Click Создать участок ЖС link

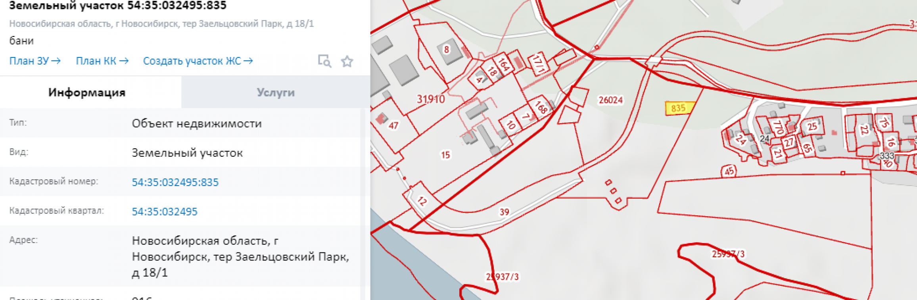[198, 61]
